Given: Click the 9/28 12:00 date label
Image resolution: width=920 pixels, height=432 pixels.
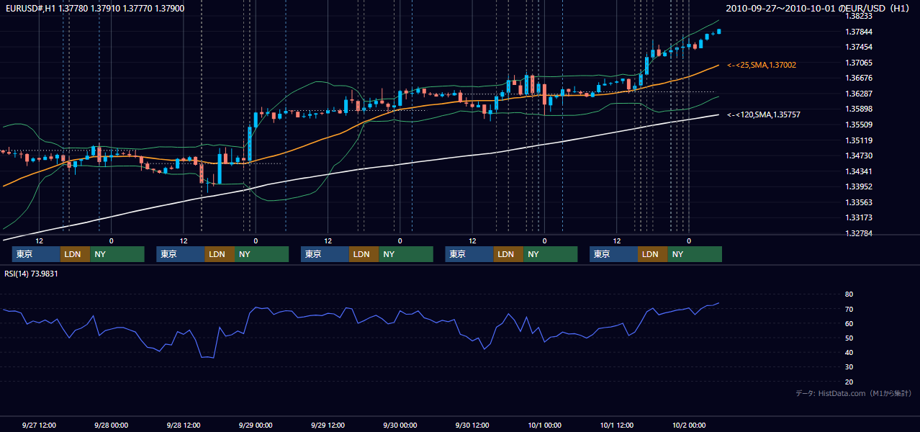Looking at the screenshot, I should [183, 425].
